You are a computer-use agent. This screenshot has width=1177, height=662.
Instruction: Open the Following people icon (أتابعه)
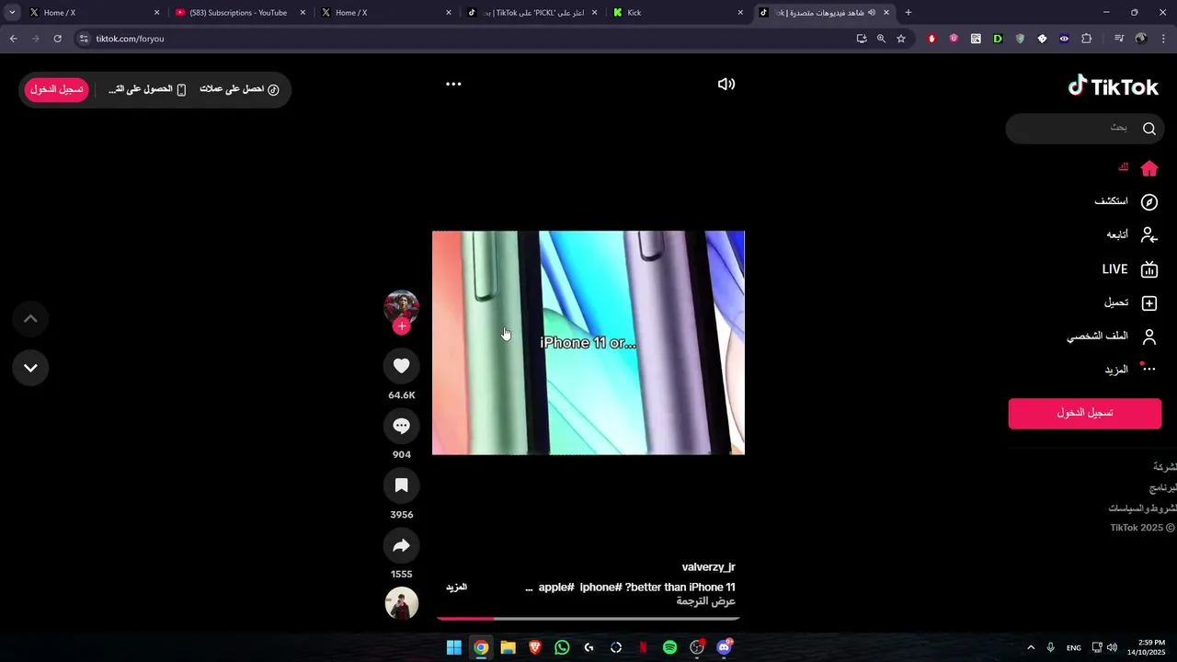pos(1148,235)
